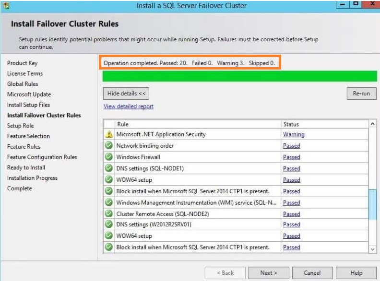Select the Microsoft .NET Application Security rule text
This screenshot has width=380, height=281.
161,134
